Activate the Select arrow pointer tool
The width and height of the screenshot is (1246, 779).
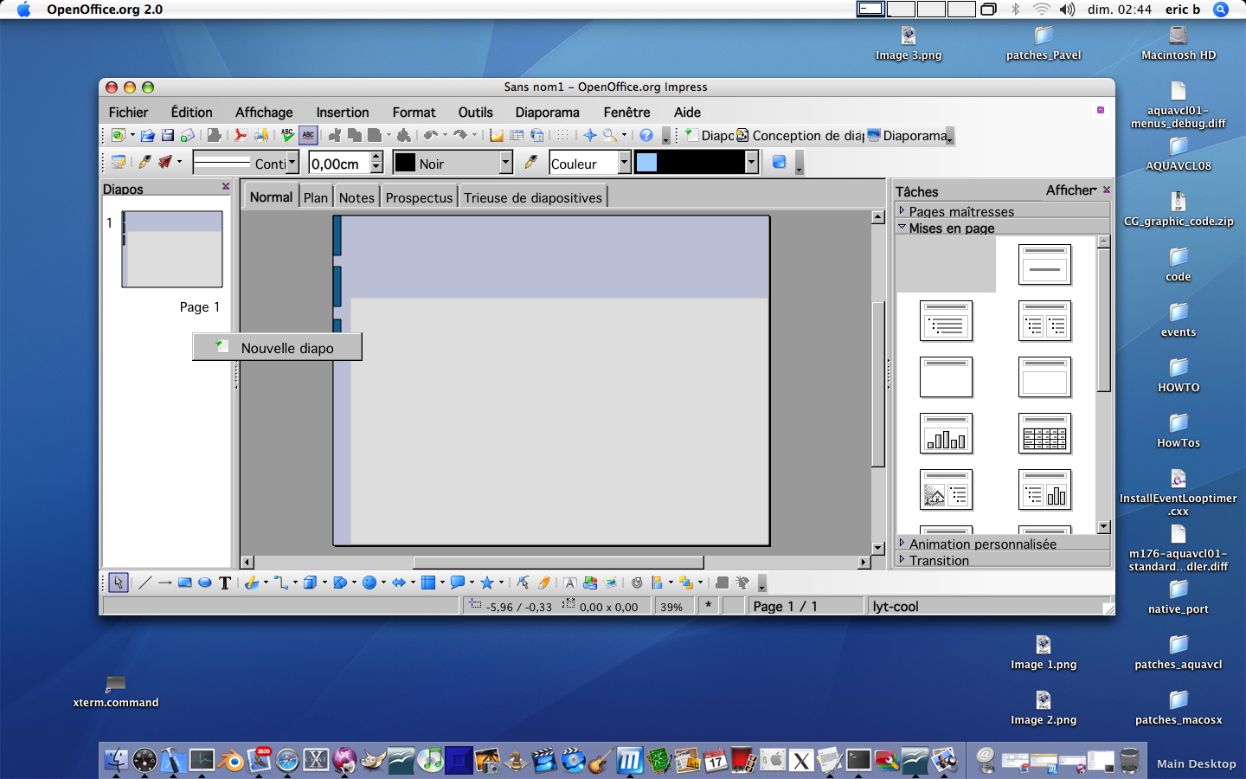pos(119,583)
